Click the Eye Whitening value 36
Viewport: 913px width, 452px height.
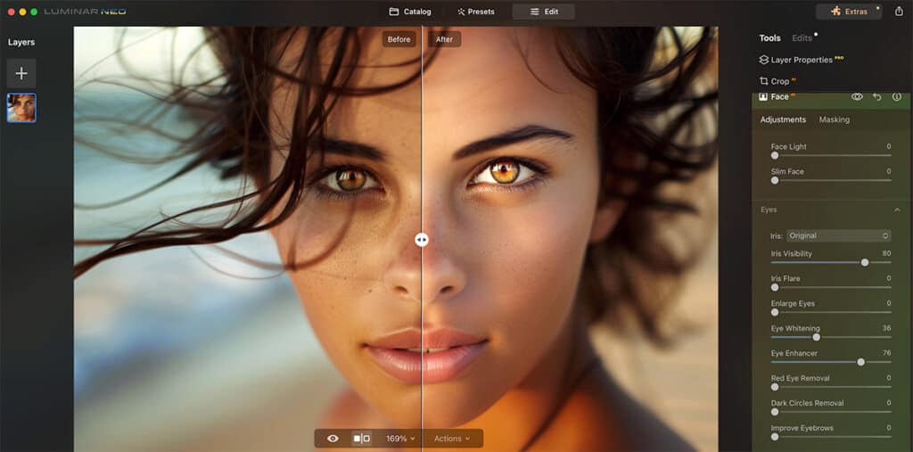click(x=886, y=328)
